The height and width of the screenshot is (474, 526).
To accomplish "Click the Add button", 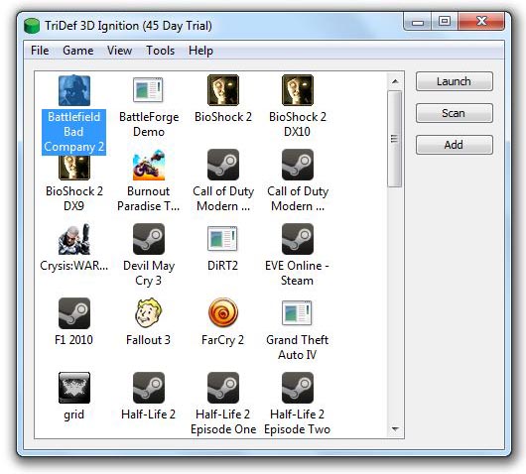I will point(455,145).
